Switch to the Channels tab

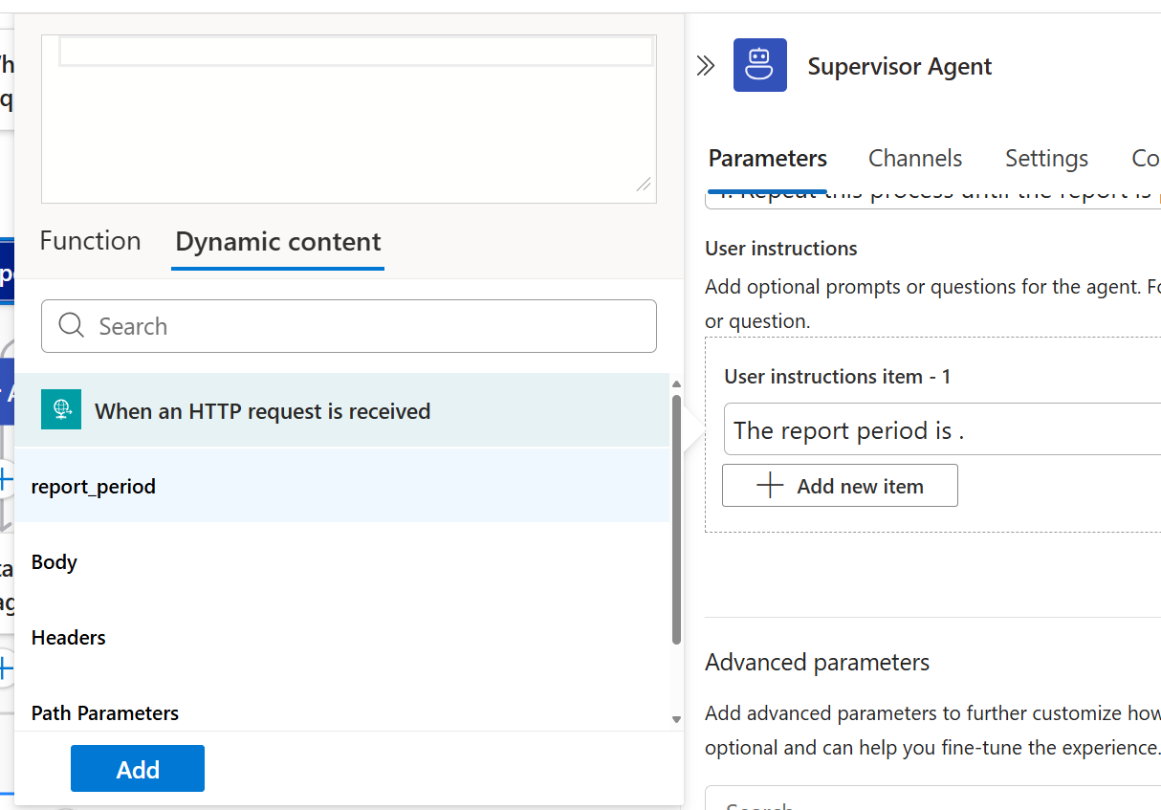914,158
